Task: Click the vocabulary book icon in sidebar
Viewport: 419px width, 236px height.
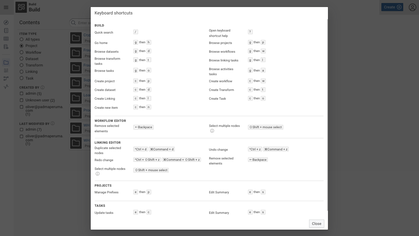Action: (x=5, y=38)
